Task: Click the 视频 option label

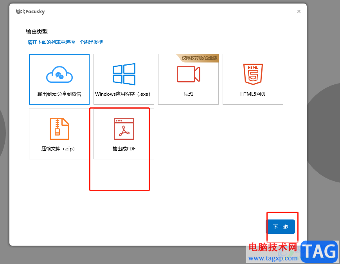Action: click(189, 94)
